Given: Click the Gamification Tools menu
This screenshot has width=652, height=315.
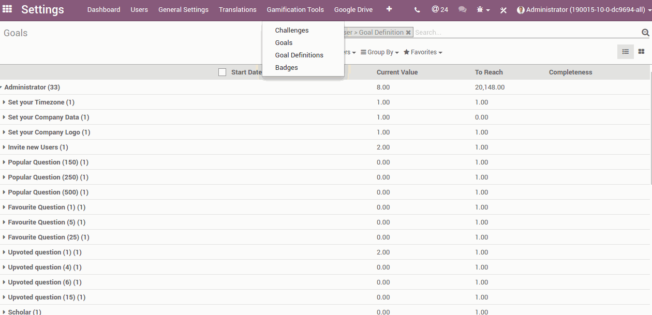Looking at the screenshot, I should pyautogui.click(x=295, y=10).
